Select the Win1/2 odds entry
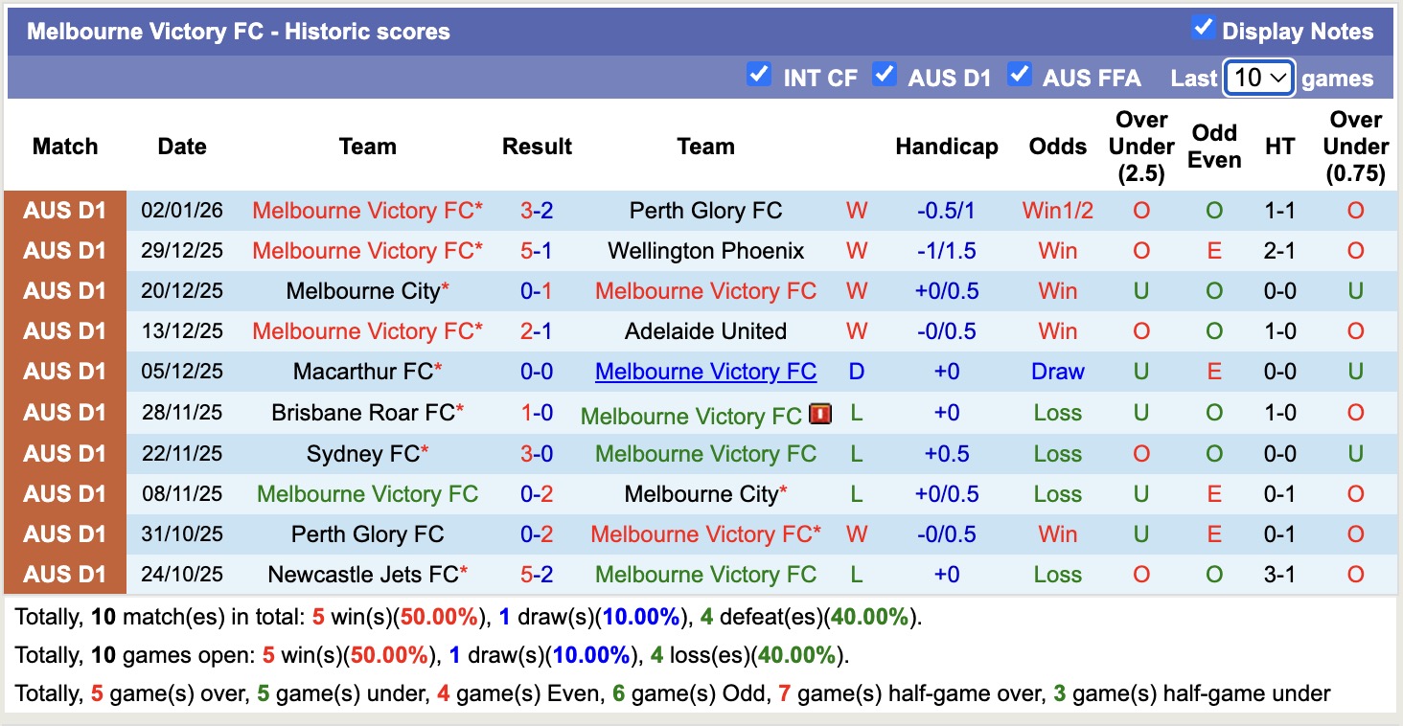This screenshot has height=726, width=1403. click(1057, 211)
